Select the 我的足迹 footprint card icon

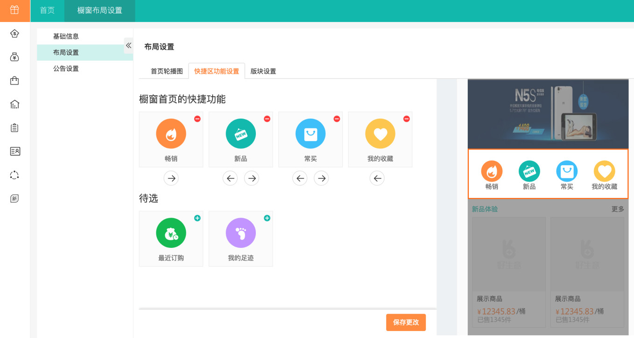[241, 232]
